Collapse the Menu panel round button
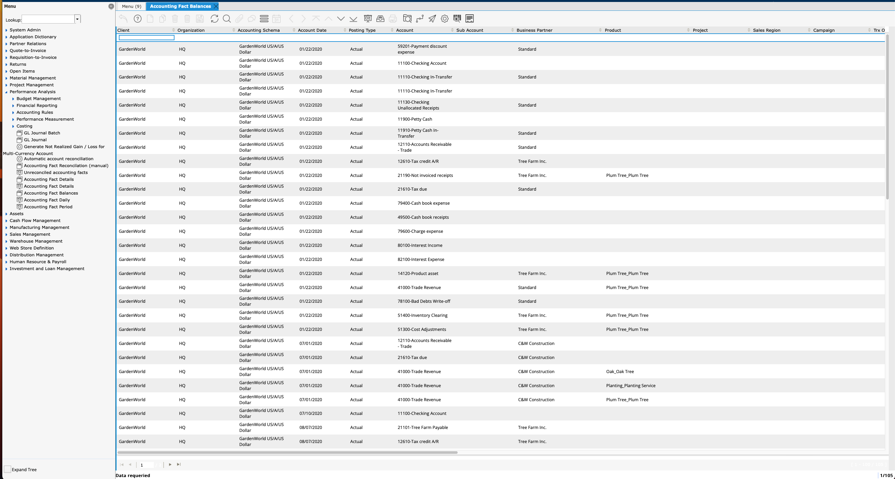This screenshot has height=479, width=895. pos(111,6)
